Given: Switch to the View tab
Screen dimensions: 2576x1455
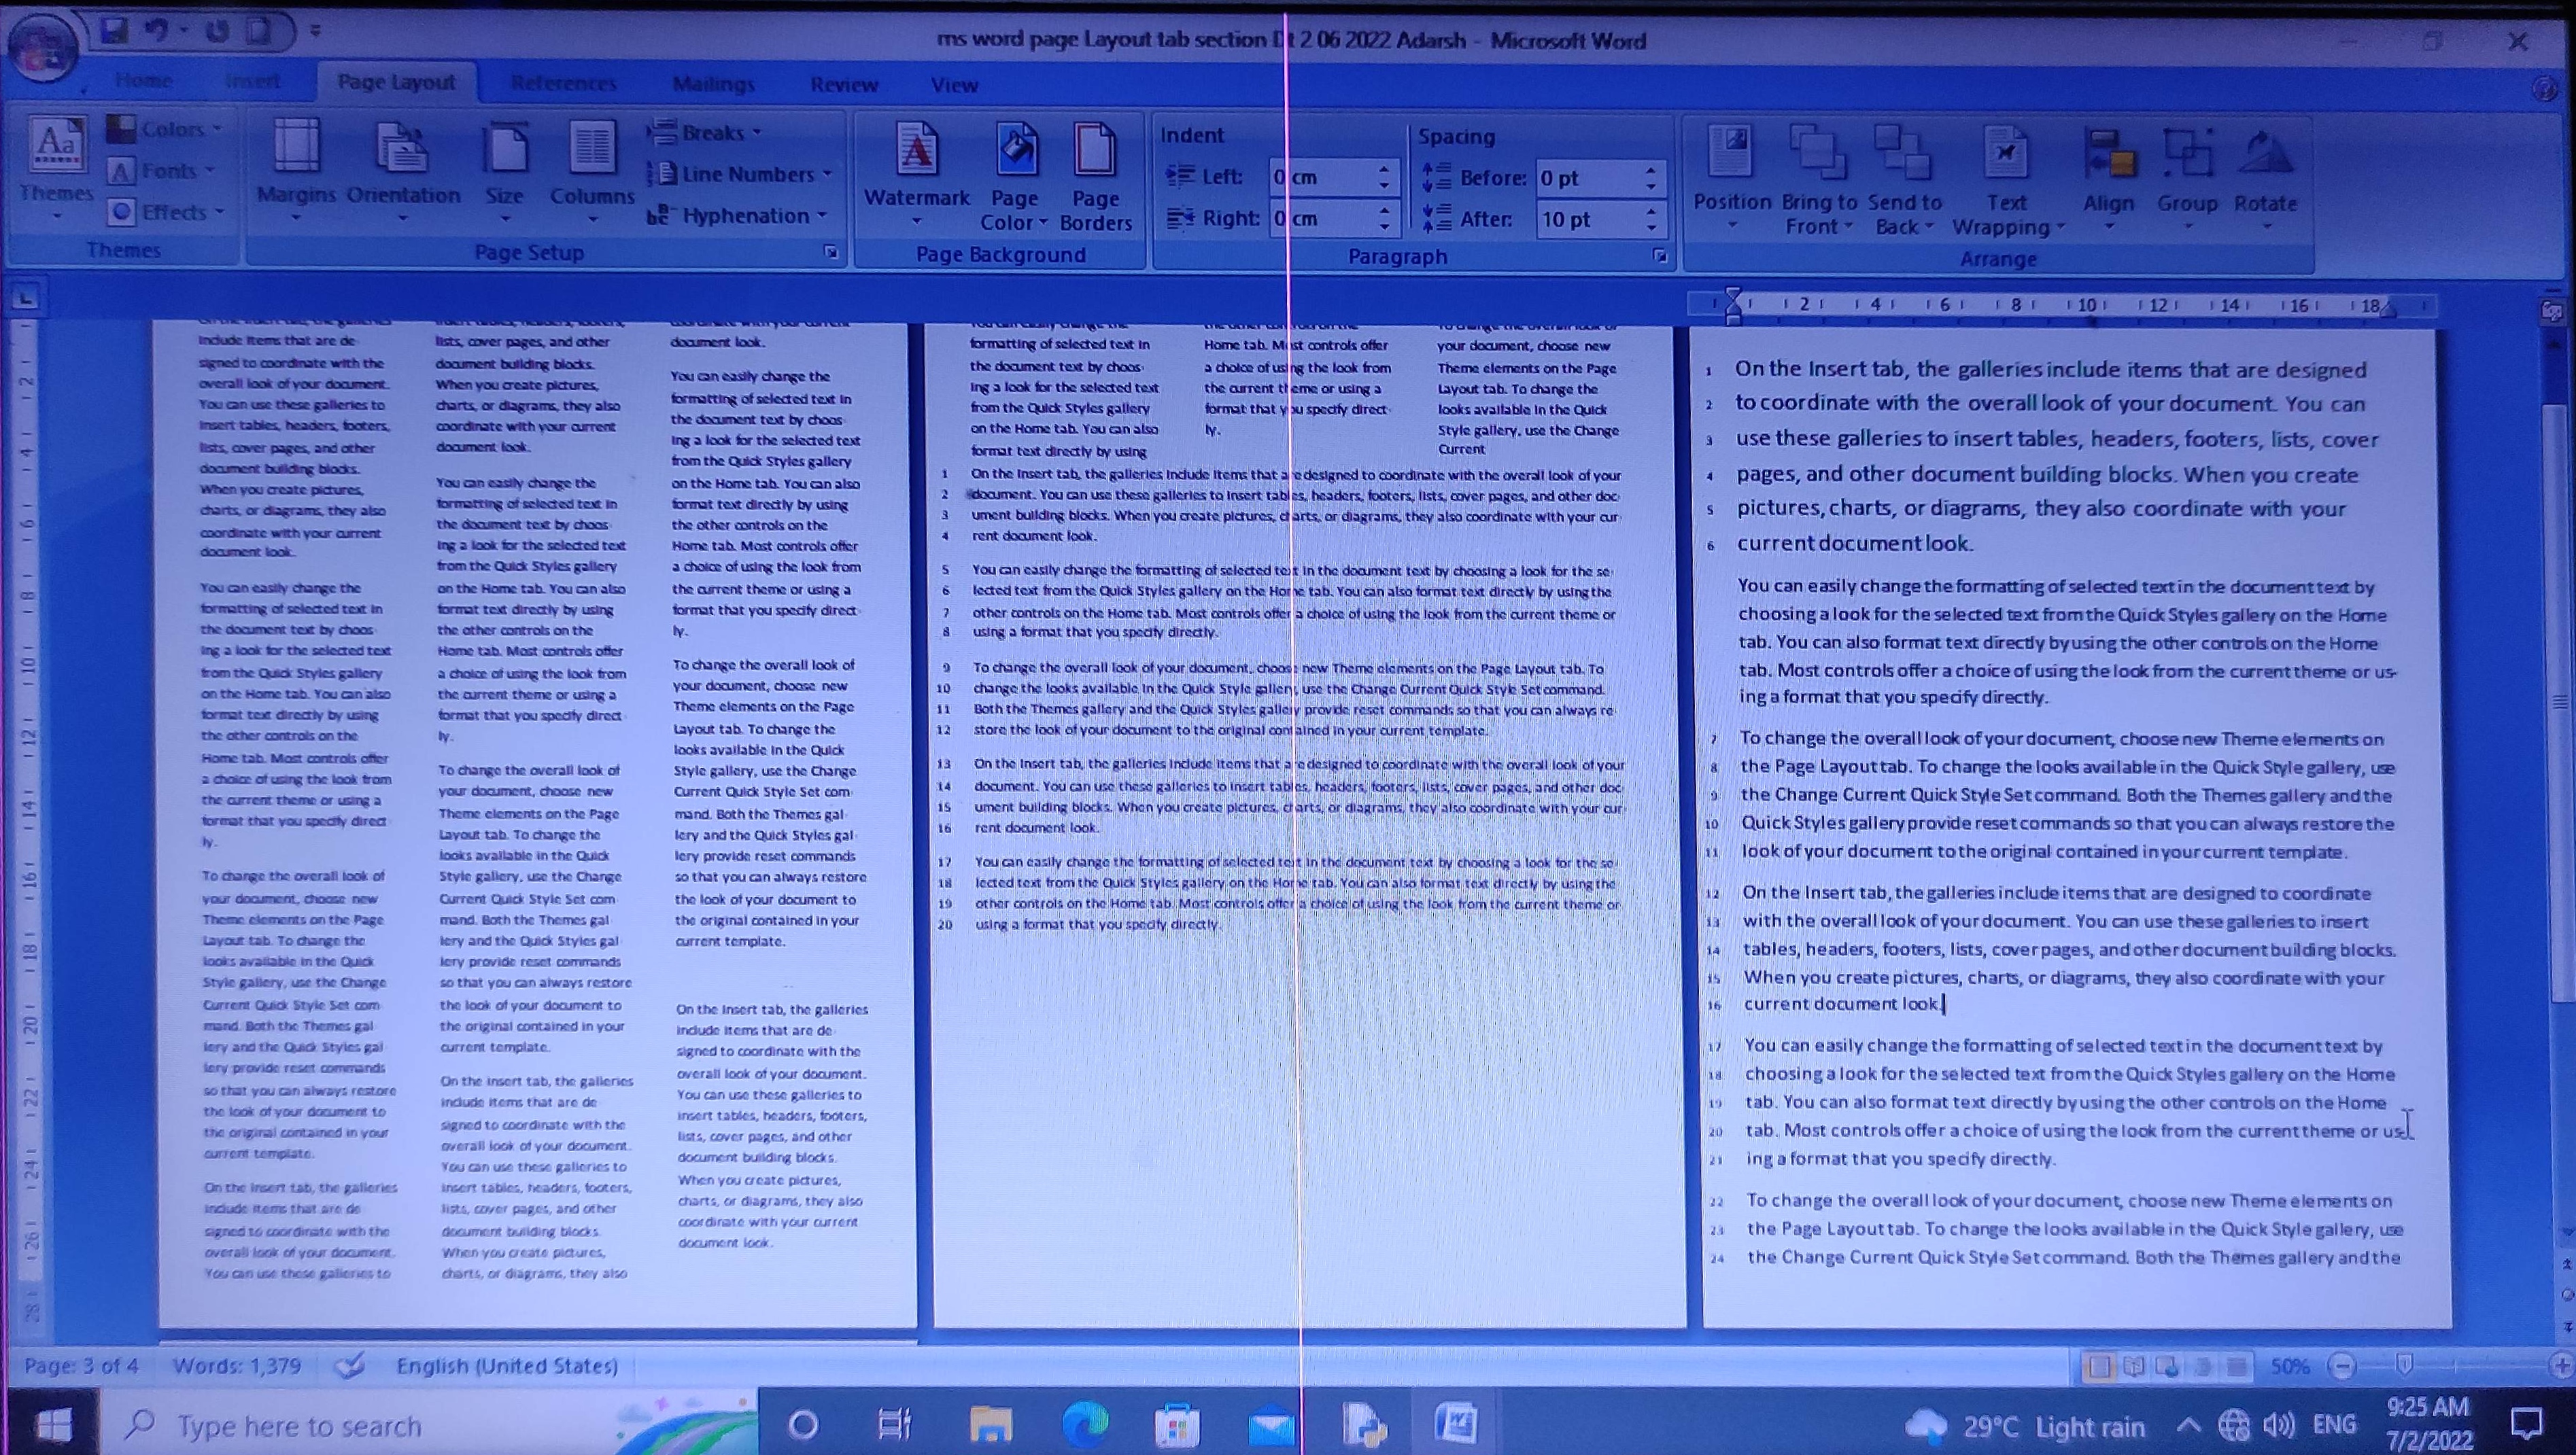Looking at the screenshot, I should click(x=954, y=85).
